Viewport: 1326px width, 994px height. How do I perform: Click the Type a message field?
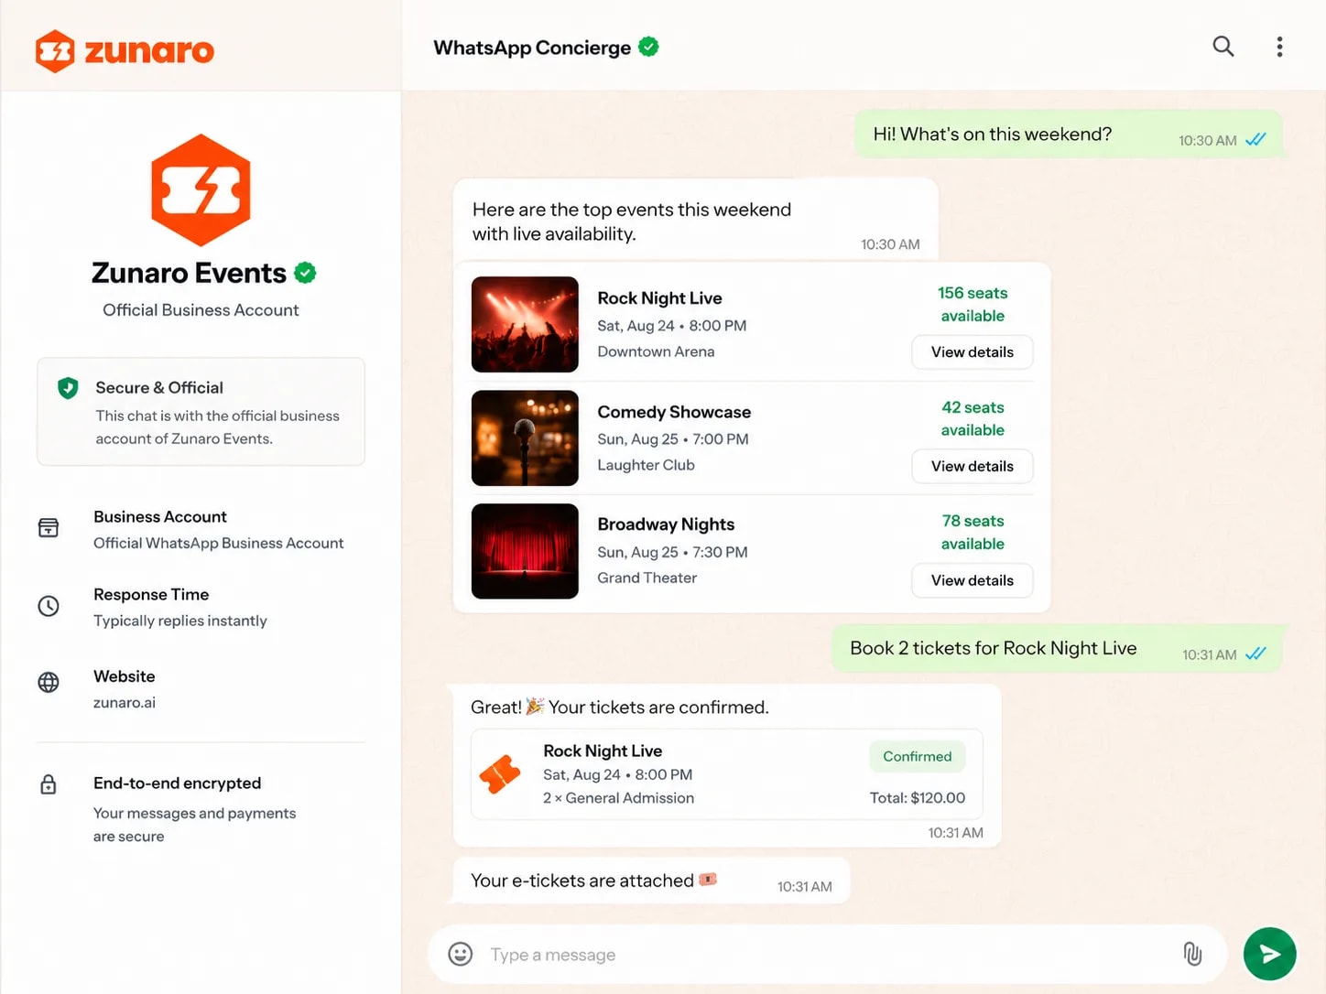coord(828,955)
